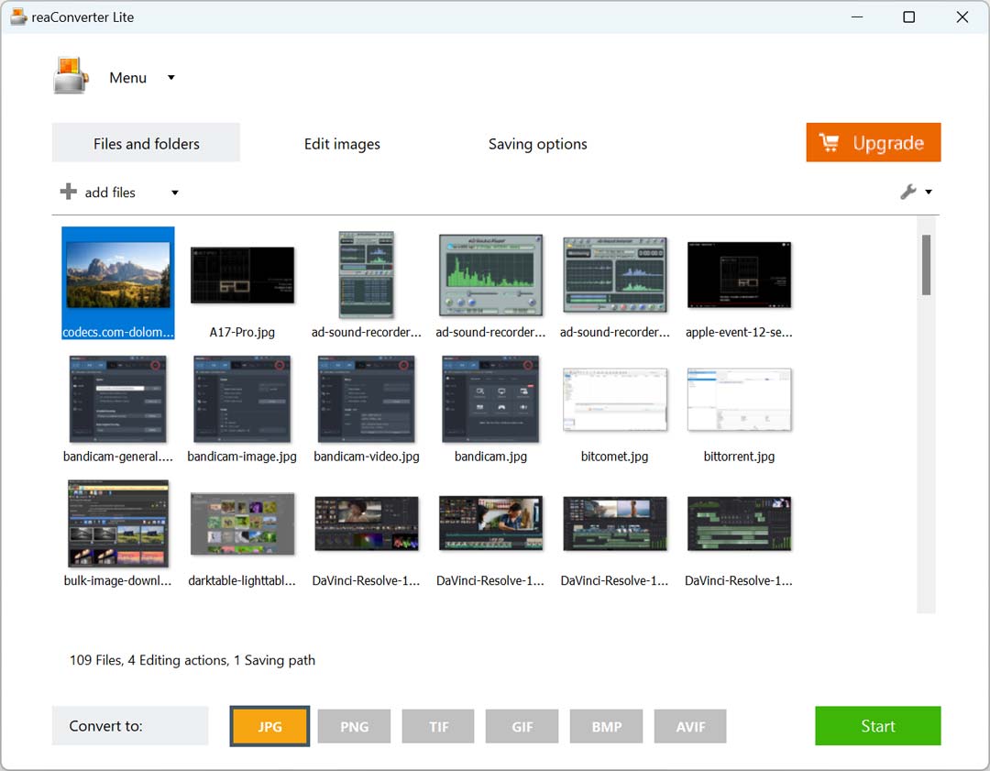Select the darktable-lighttable thumbnail

click(242, 523)
